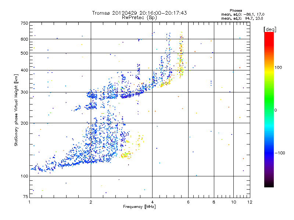Click the "Frequency [MHz]" axis label

coord(140,207)
